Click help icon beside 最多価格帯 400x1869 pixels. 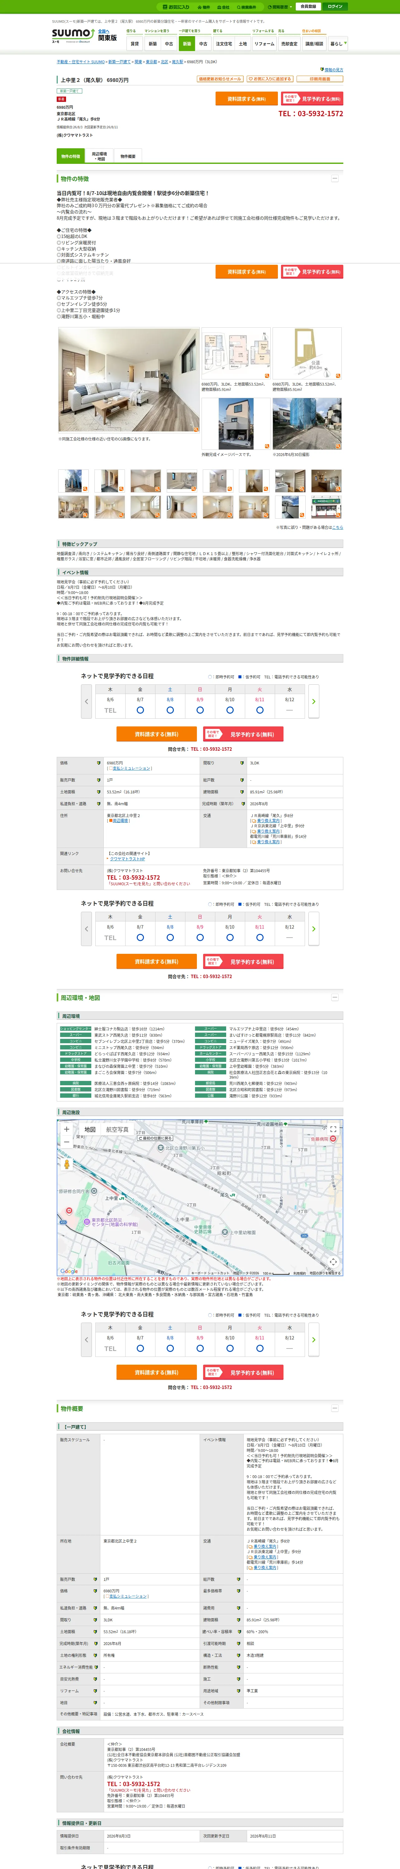239,1591
